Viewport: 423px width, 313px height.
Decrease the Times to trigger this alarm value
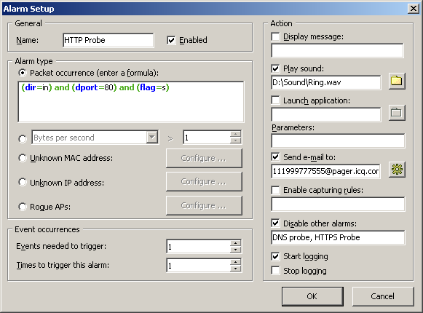tap(235, 269)
